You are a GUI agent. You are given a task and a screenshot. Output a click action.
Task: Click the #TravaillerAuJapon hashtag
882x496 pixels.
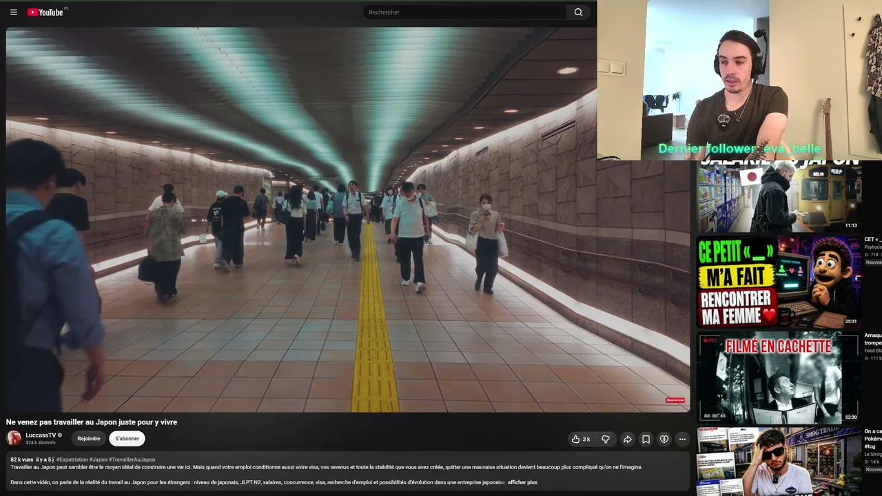132,459
